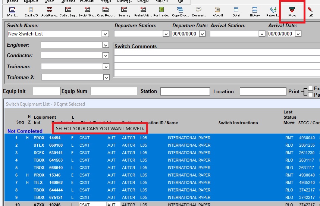Click the CSXT block cell in row 10

pos(92,204)
